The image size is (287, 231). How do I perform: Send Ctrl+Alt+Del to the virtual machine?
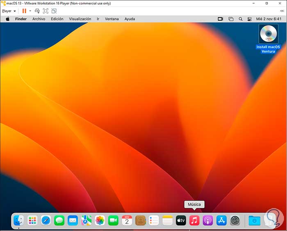tap(37, 11)
